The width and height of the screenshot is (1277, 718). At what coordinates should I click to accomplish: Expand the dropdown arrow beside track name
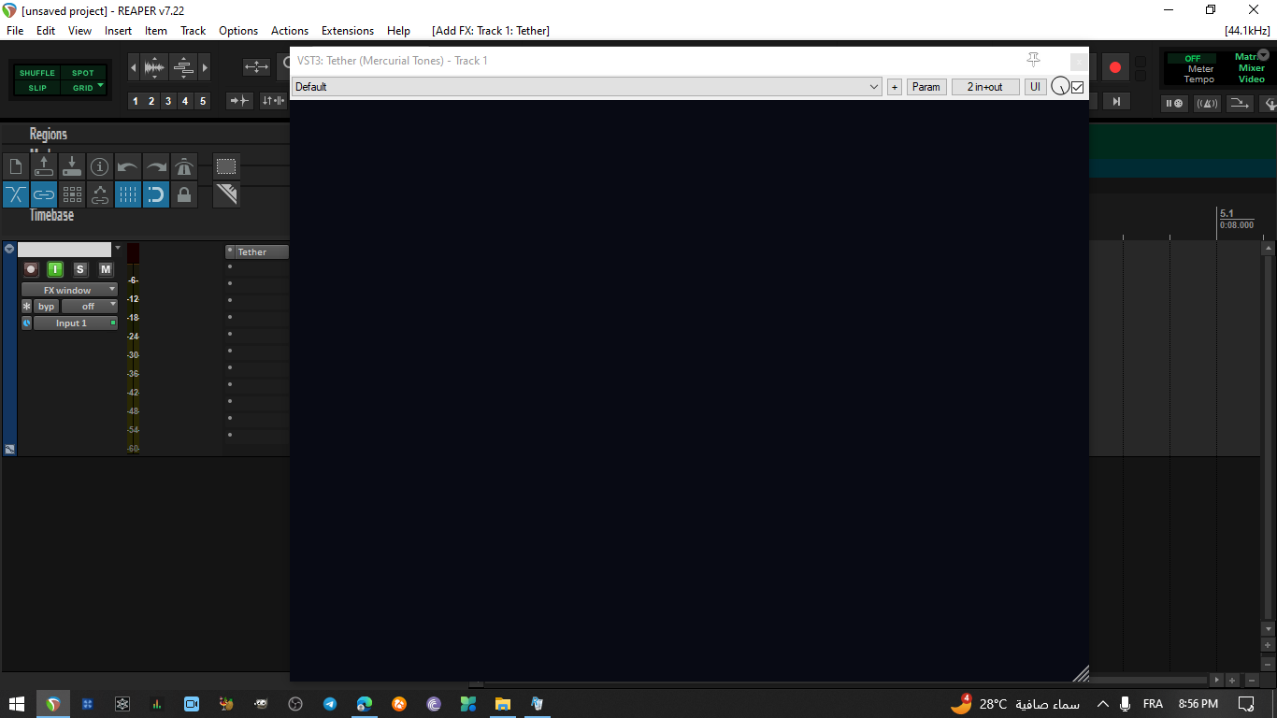coord(118,249)
